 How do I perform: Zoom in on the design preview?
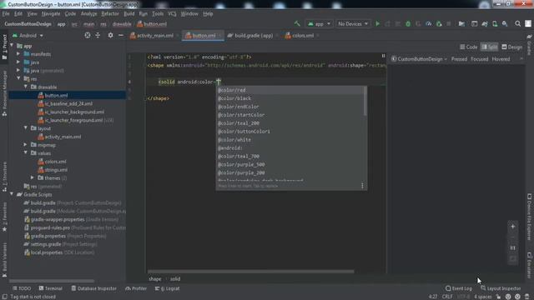(513, 227)
